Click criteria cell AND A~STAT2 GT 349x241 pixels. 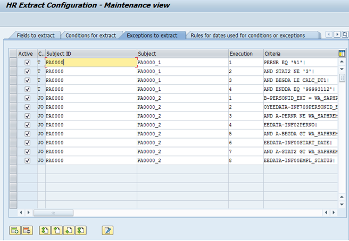(301, 151)
